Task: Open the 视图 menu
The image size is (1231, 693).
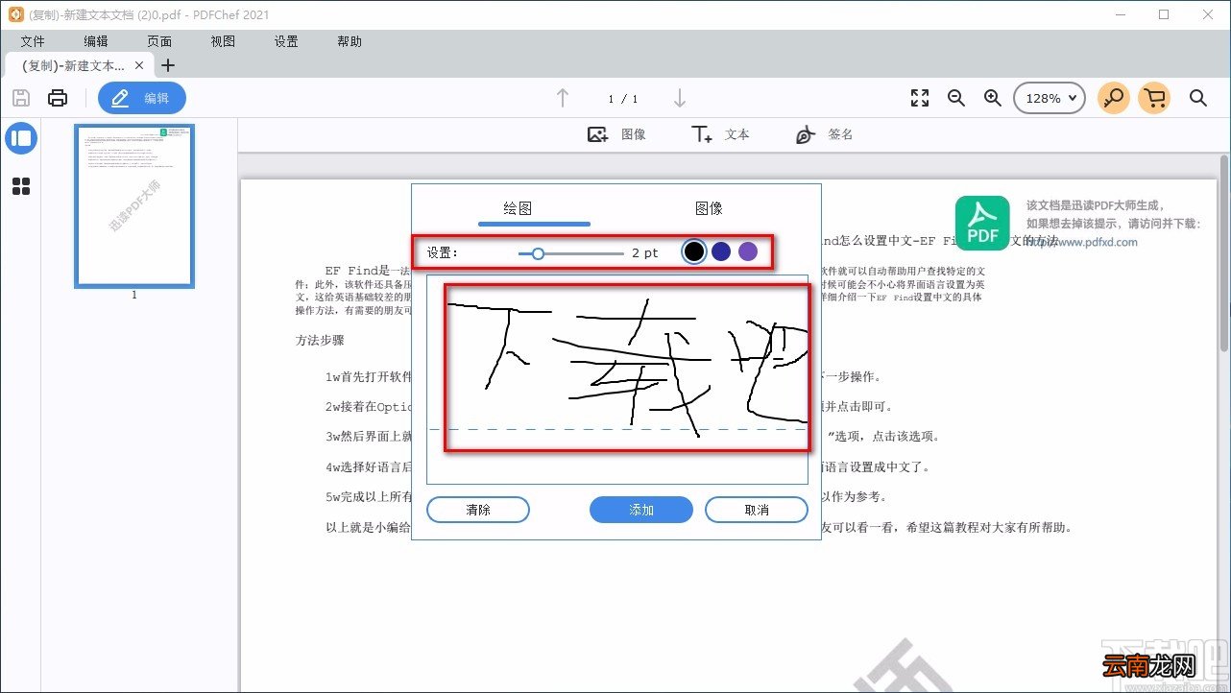Action: point(223,41)
